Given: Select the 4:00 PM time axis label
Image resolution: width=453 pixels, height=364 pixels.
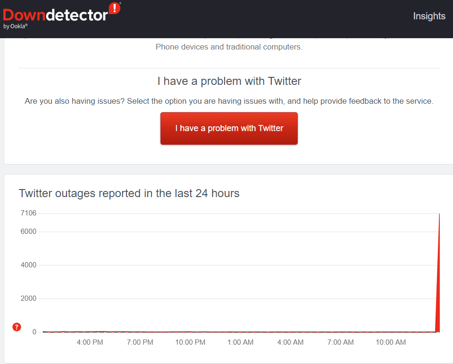Looking at the screenshot, I should [90, 342].
